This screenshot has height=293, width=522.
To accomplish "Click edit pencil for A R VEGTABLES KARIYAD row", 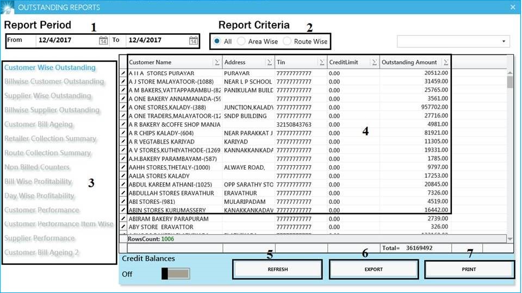I will tap(123, 141).
